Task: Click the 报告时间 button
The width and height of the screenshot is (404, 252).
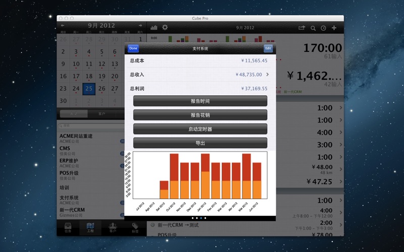Action: [200, 101]
